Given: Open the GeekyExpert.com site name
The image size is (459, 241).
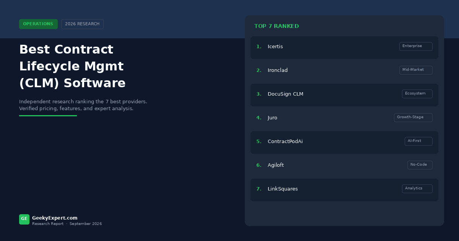Looking at the screenshot, I should [55, 218].
